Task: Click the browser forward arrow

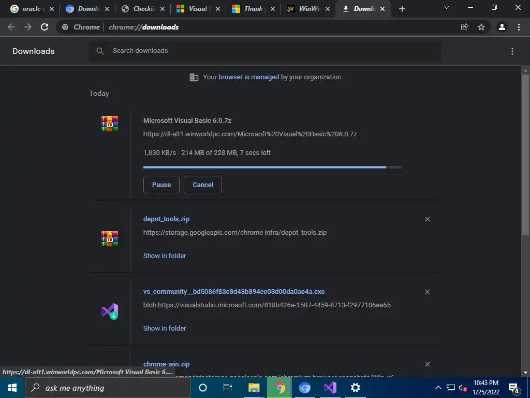Action: point(28,27)
